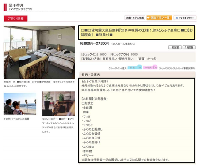The image size is (199, 165).
Task: Click the ・てっちり menu line
Action: point(87,125)
